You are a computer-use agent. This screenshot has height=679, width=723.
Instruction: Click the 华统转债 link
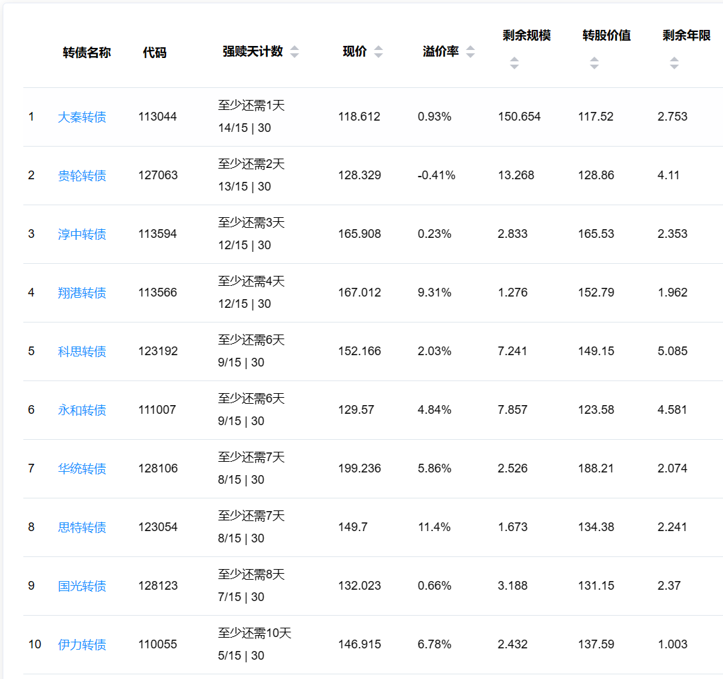(82, 469)
